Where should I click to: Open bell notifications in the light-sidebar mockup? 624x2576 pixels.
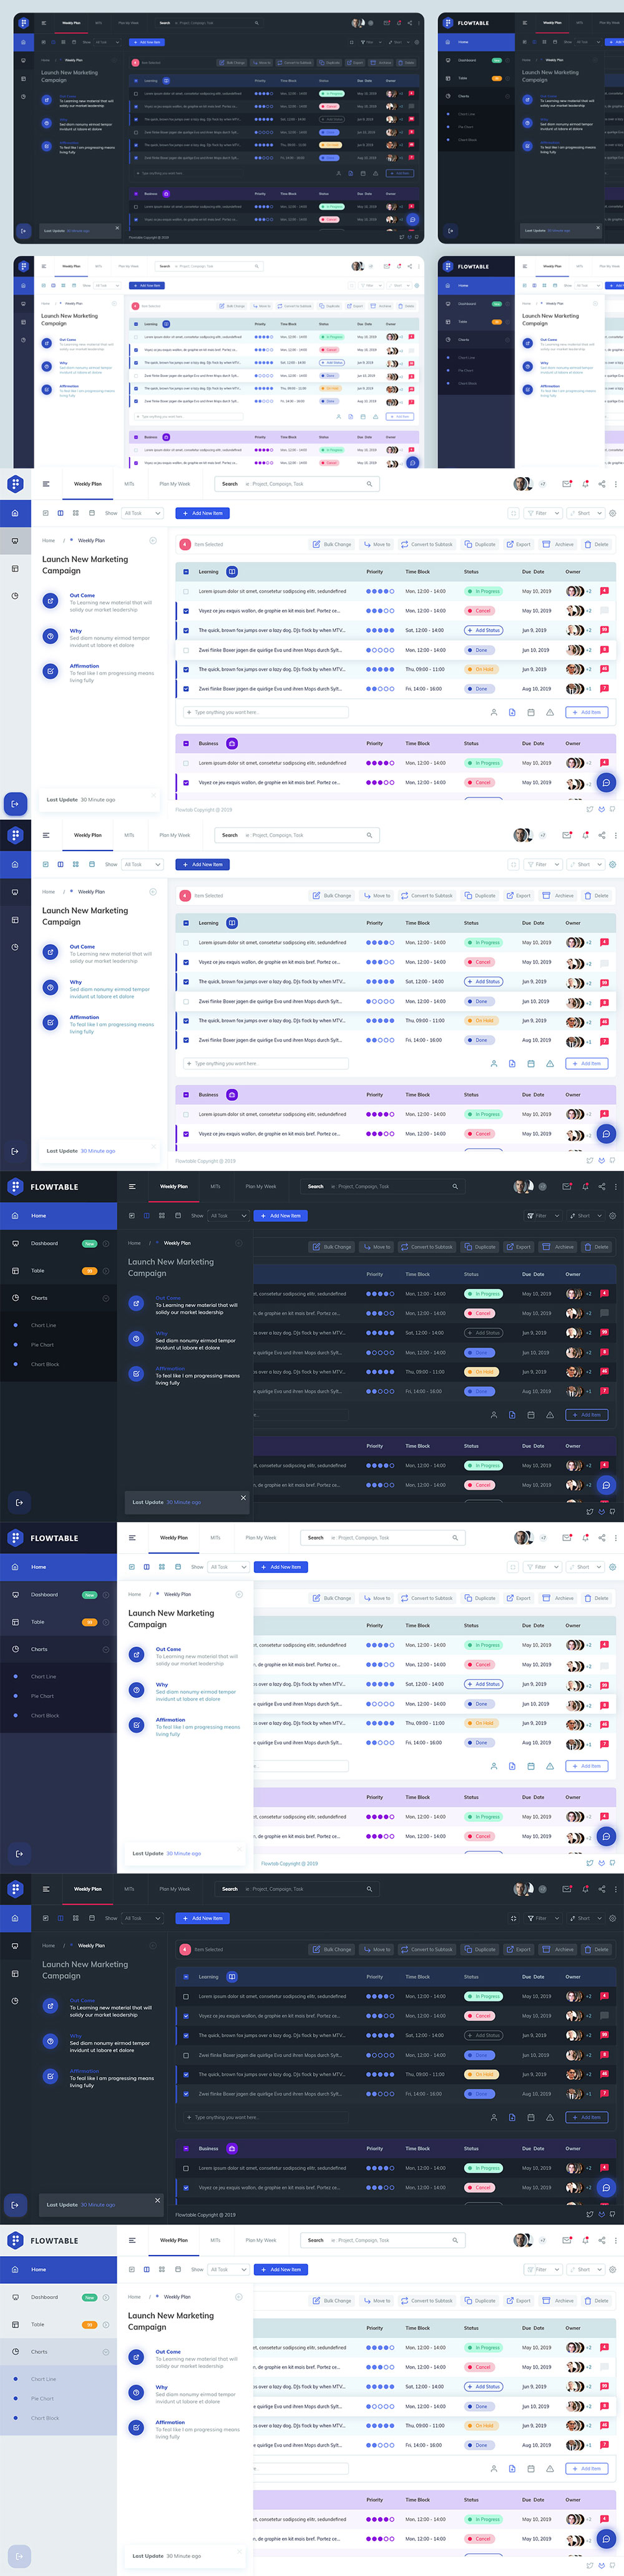point(585,2240)
